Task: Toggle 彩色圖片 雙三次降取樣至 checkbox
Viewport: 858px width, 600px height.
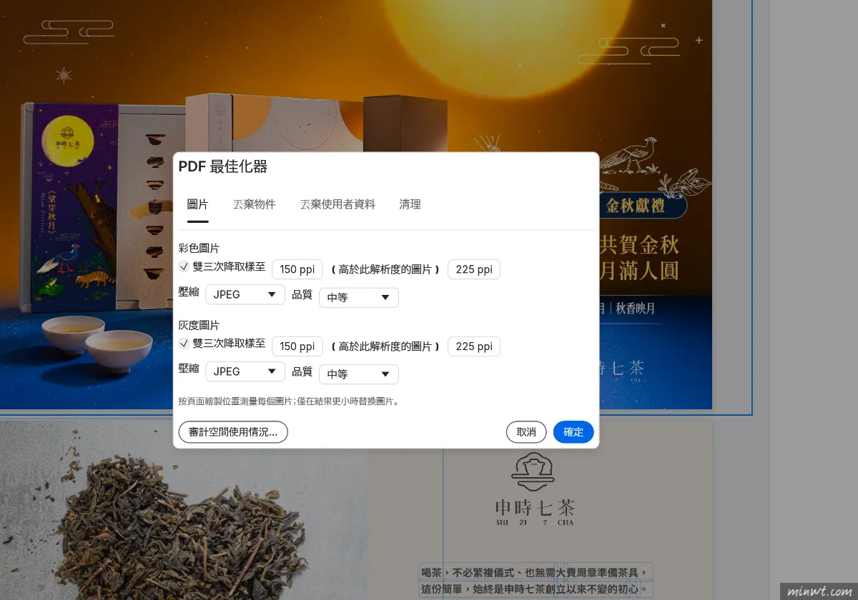Action: click(184, 266)
